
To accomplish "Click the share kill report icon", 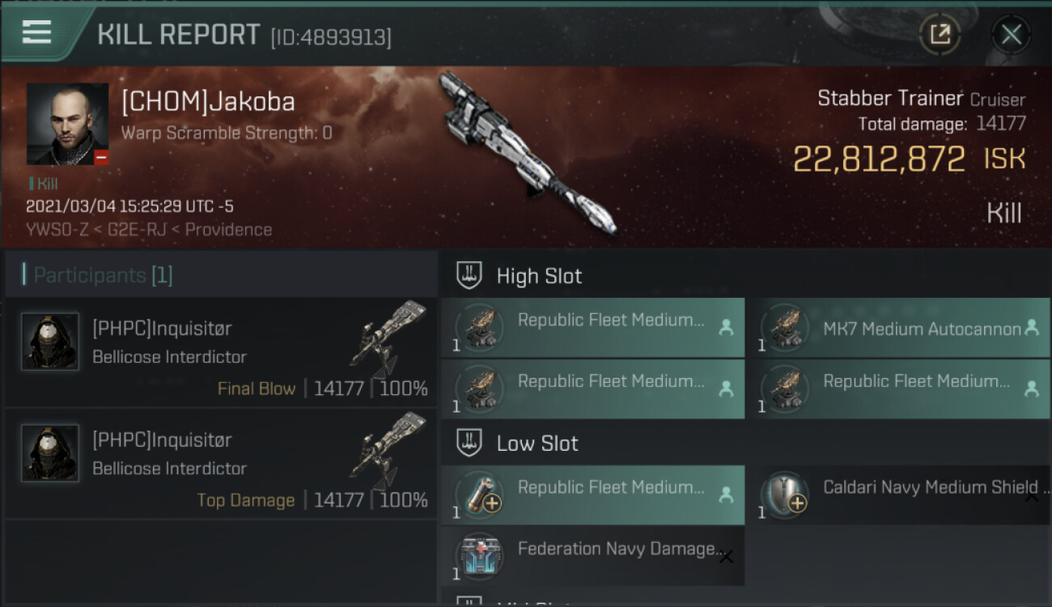I will (x=940, y=34).
